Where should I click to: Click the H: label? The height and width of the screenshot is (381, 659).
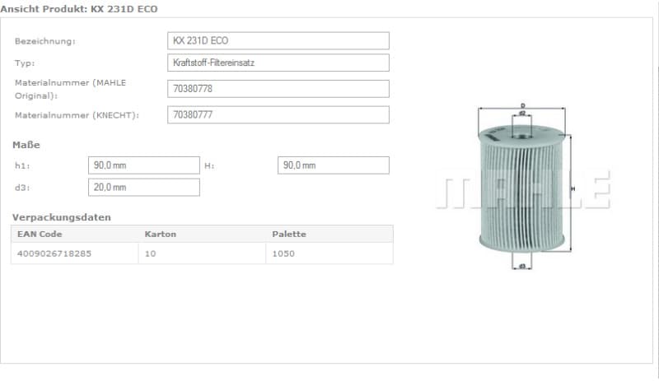click(209, 165)
